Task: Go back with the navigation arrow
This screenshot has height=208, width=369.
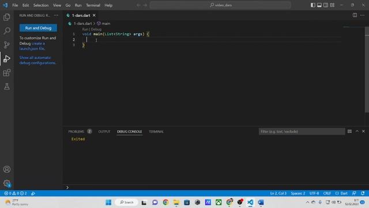Action: click(138, 5)
